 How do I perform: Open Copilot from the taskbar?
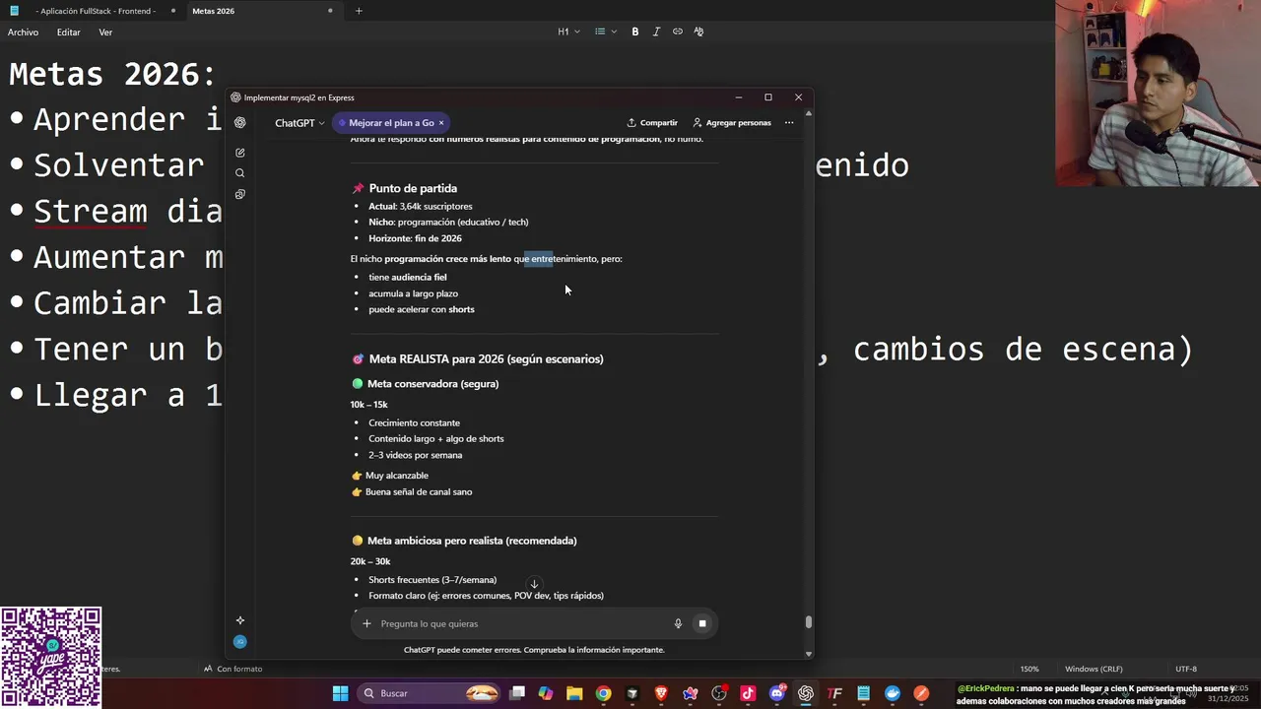[546, 693]
